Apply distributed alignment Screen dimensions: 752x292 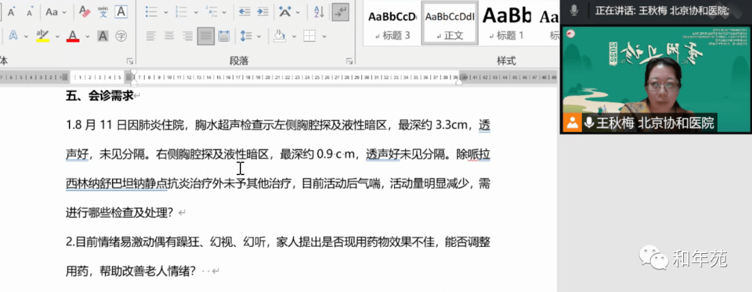pos(224,36)
